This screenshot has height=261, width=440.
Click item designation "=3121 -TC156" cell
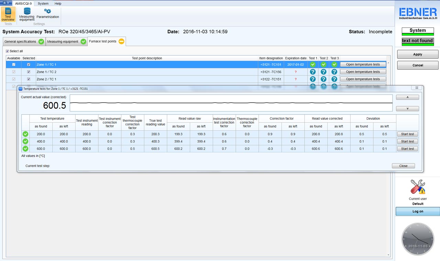click(x=271, y=72)
